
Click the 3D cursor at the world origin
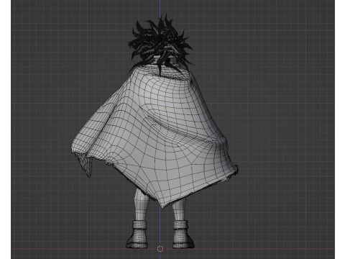point(160,249)
